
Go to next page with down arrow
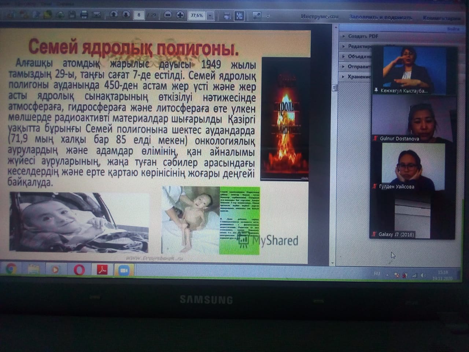pyautogui.click(x=126, y=15)
